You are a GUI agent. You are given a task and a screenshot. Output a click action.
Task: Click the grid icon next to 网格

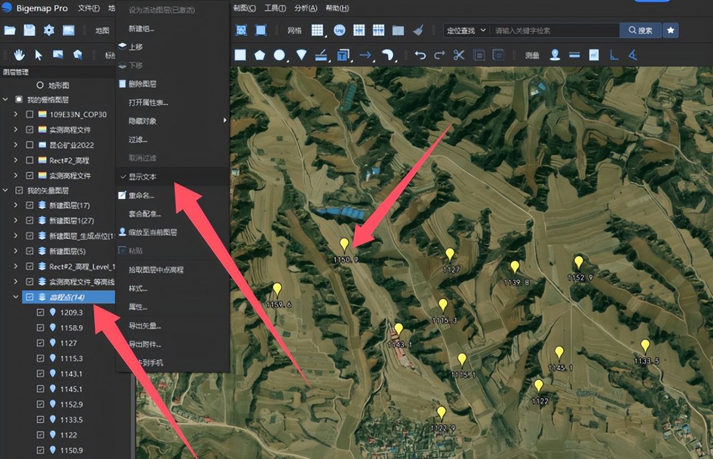coord(317,31)
